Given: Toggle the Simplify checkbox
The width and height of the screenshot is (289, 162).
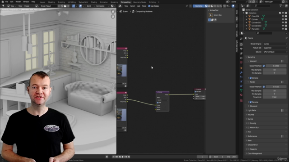Looking at the screenshot, I should pos(248,123).
